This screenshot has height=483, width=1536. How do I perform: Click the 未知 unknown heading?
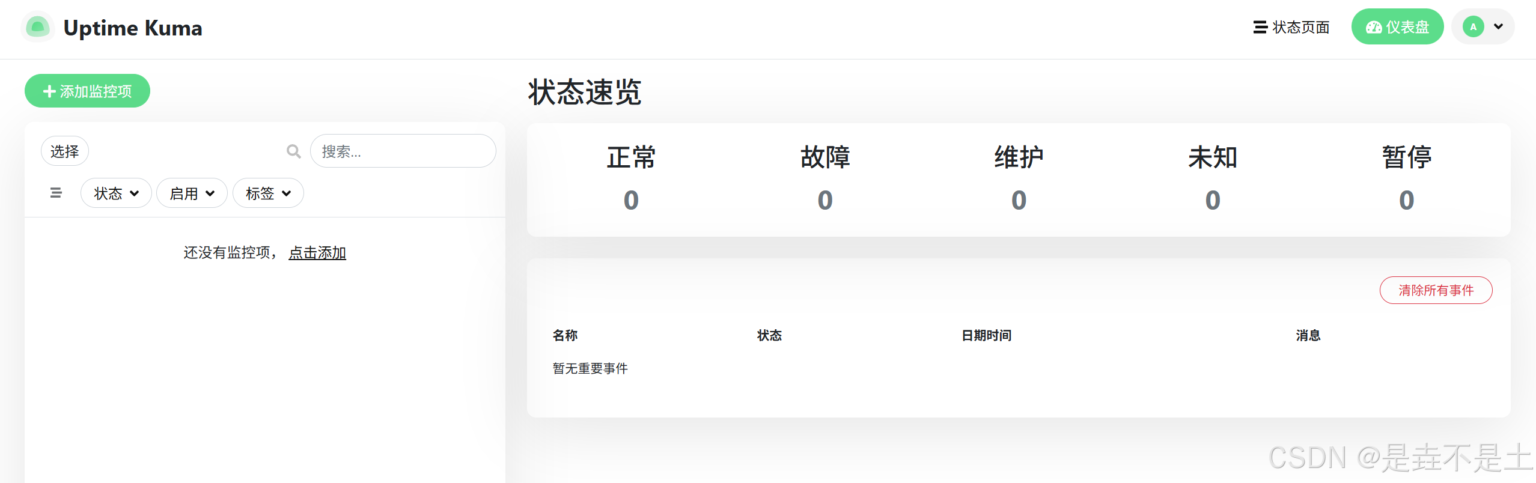[x=1213, y=157]
